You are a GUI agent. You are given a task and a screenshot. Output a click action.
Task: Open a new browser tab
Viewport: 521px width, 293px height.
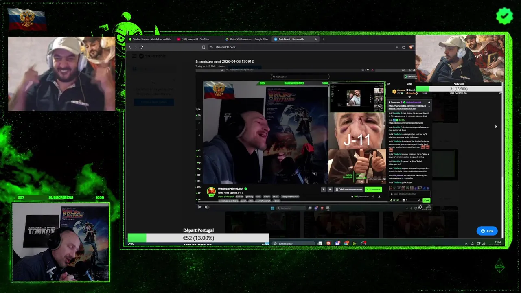[324, 39]
